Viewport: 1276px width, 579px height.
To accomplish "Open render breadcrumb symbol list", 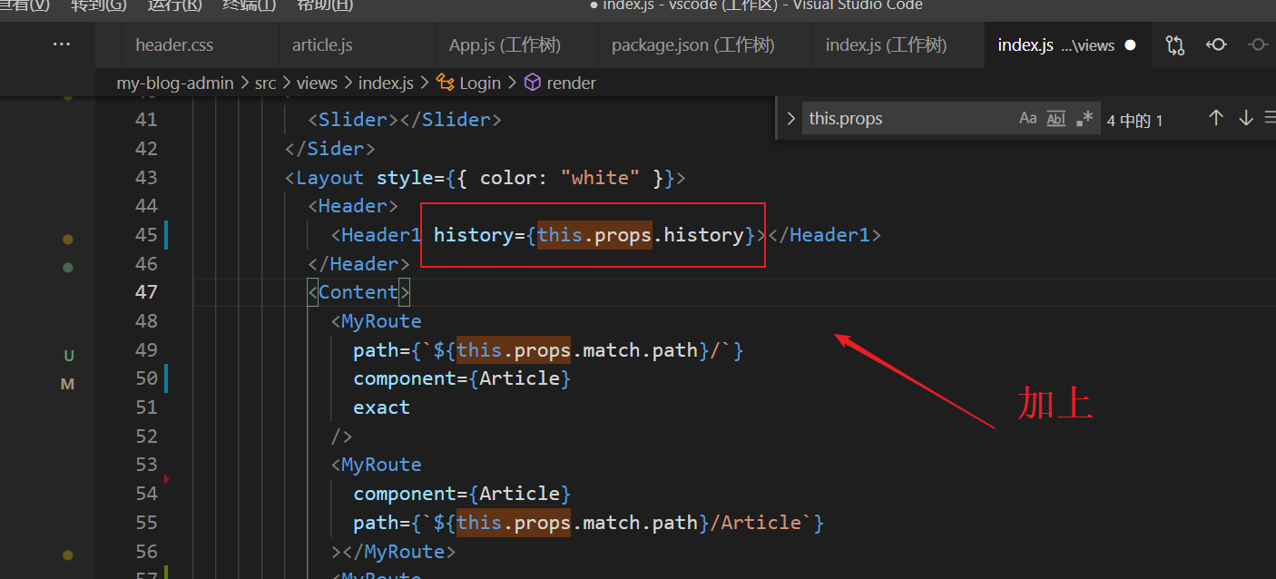I will pyautogui.click(x=572, y=83).
